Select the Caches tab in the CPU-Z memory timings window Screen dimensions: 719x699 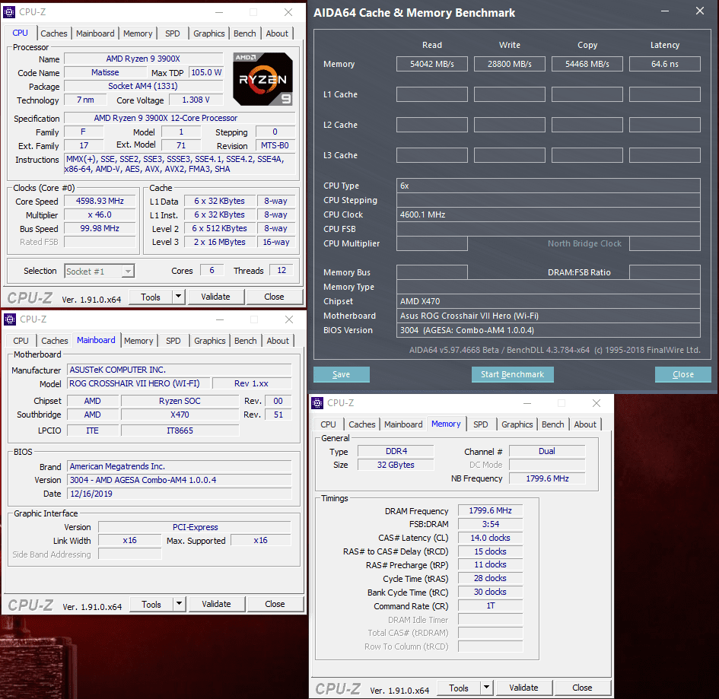click(x=362, y=424)
